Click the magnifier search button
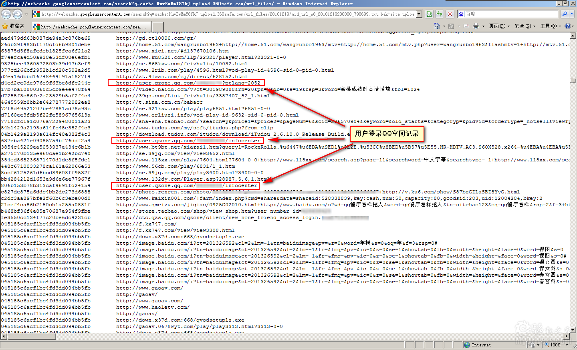577x350 pixels. tap(564, 14)
